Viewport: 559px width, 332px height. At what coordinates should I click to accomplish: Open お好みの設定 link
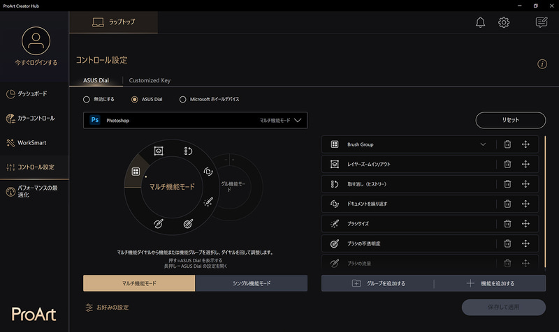[108, 308]
